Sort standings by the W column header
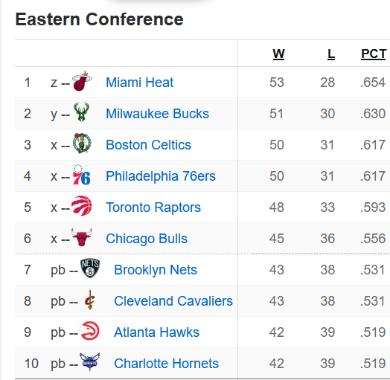This screenshot has height=380, width=390. pos(278,54)
